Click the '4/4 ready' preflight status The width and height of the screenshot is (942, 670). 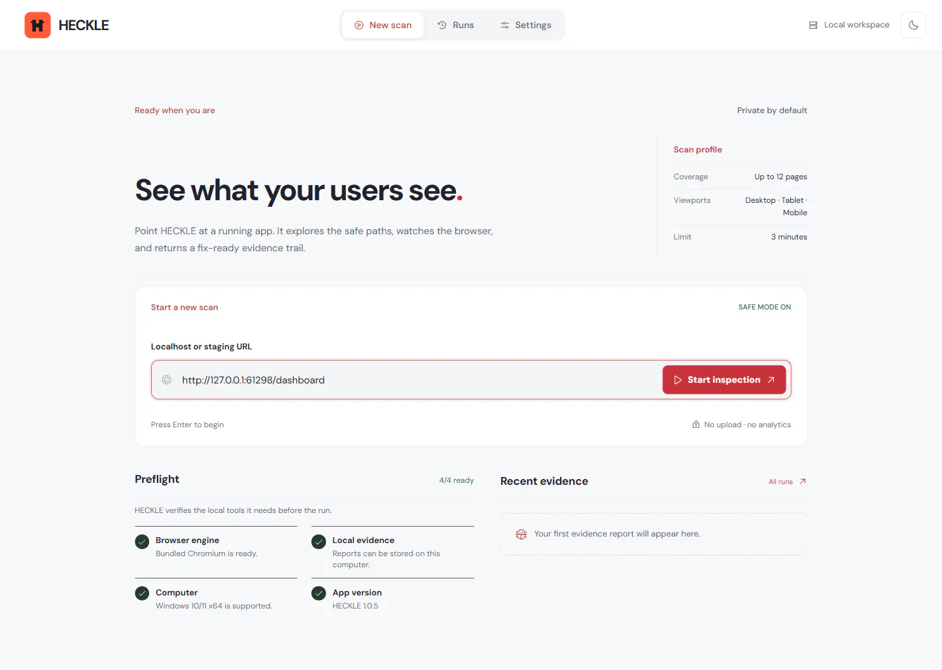tap(457, 480)
